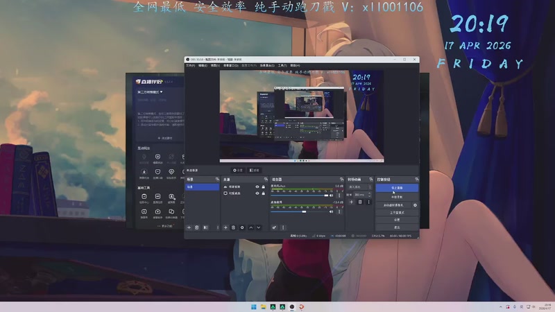Toggle lock on the second source
Viewport: 555px width, 312px height.
pyautogui.click(x=264, y=193)
